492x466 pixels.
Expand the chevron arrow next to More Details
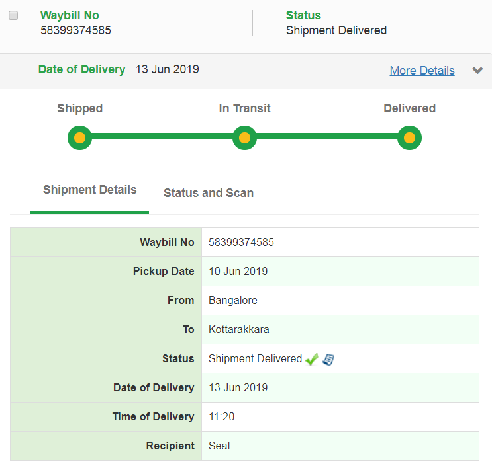pos(477,71)
